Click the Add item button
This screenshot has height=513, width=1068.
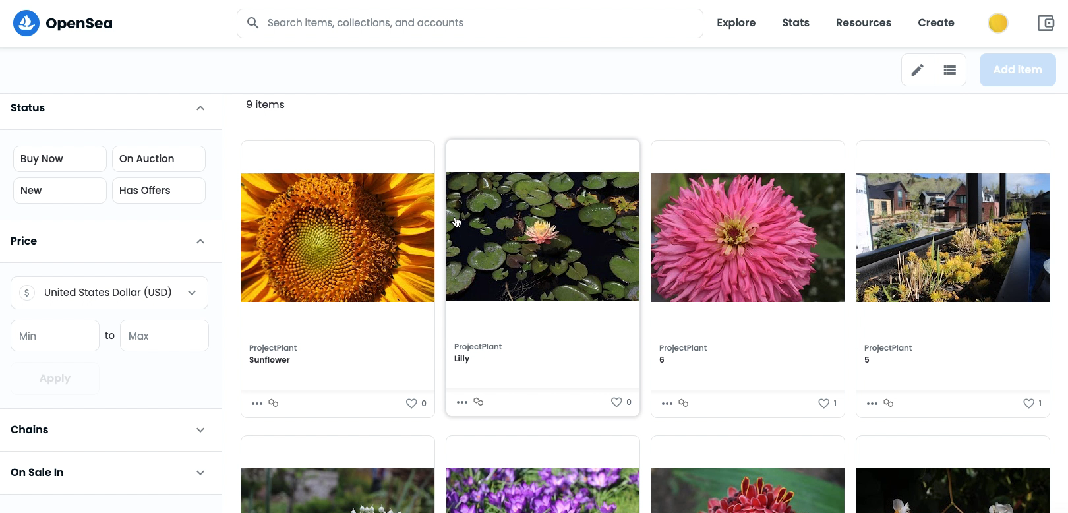pyautogui.click(x=1018, y=70)
